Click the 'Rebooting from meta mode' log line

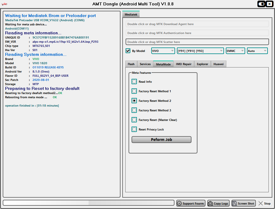pos(31,97)
